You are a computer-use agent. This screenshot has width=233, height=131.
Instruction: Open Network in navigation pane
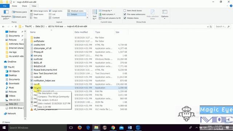pyautogui.click(x=11, y=114)
